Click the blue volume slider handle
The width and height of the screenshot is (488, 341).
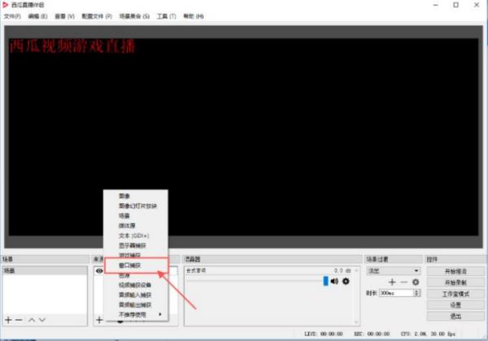coord(325,281)
